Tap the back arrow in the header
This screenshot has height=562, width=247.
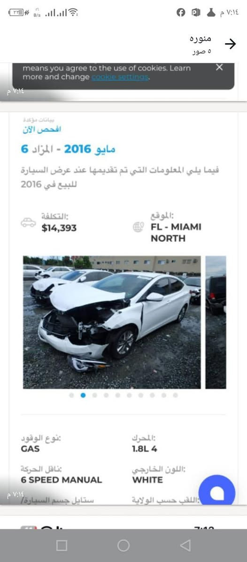coord(230,44)
